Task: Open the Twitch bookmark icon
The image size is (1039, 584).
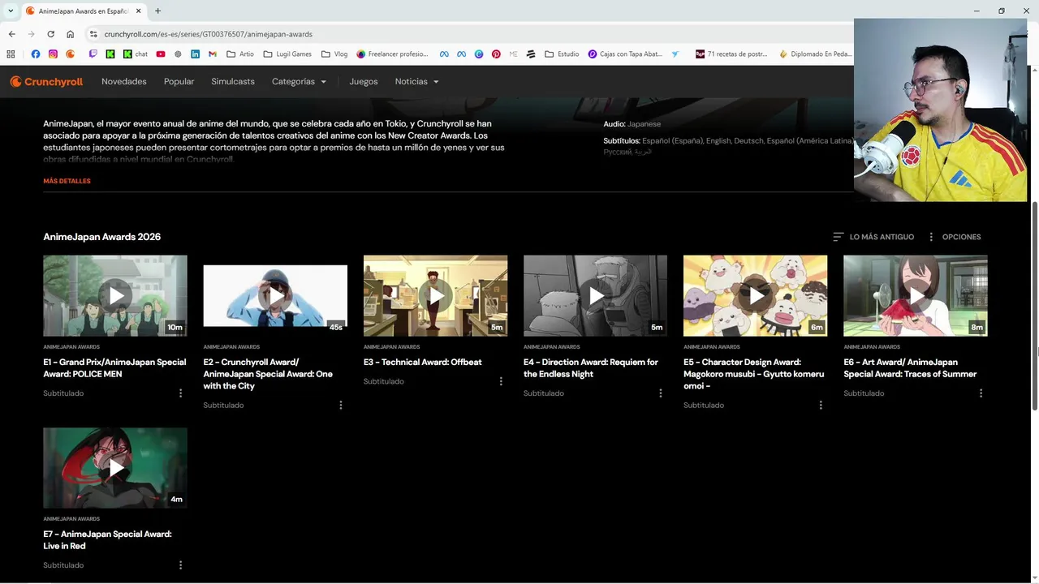Action: 93,54
